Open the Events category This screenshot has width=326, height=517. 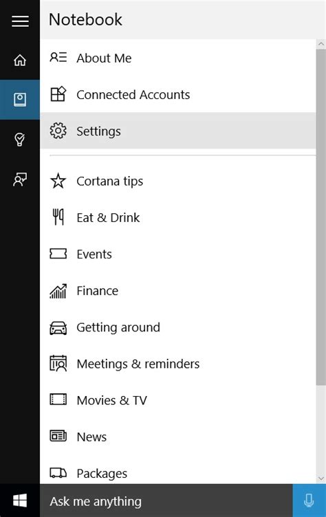coord(178,254)
